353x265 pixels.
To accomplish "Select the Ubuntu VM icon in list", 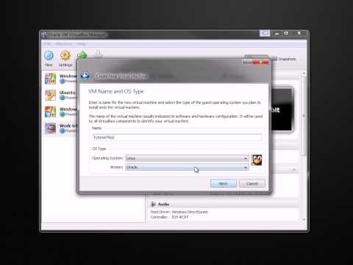I will [x=50, y=95].
